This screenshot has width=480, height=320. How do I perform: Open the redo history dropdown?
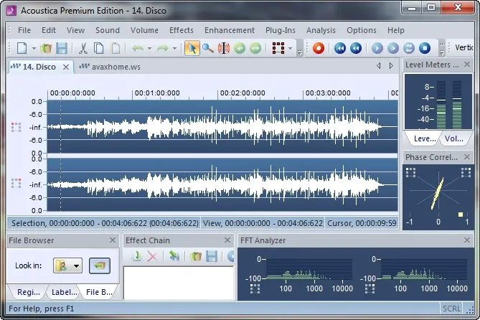174,48
